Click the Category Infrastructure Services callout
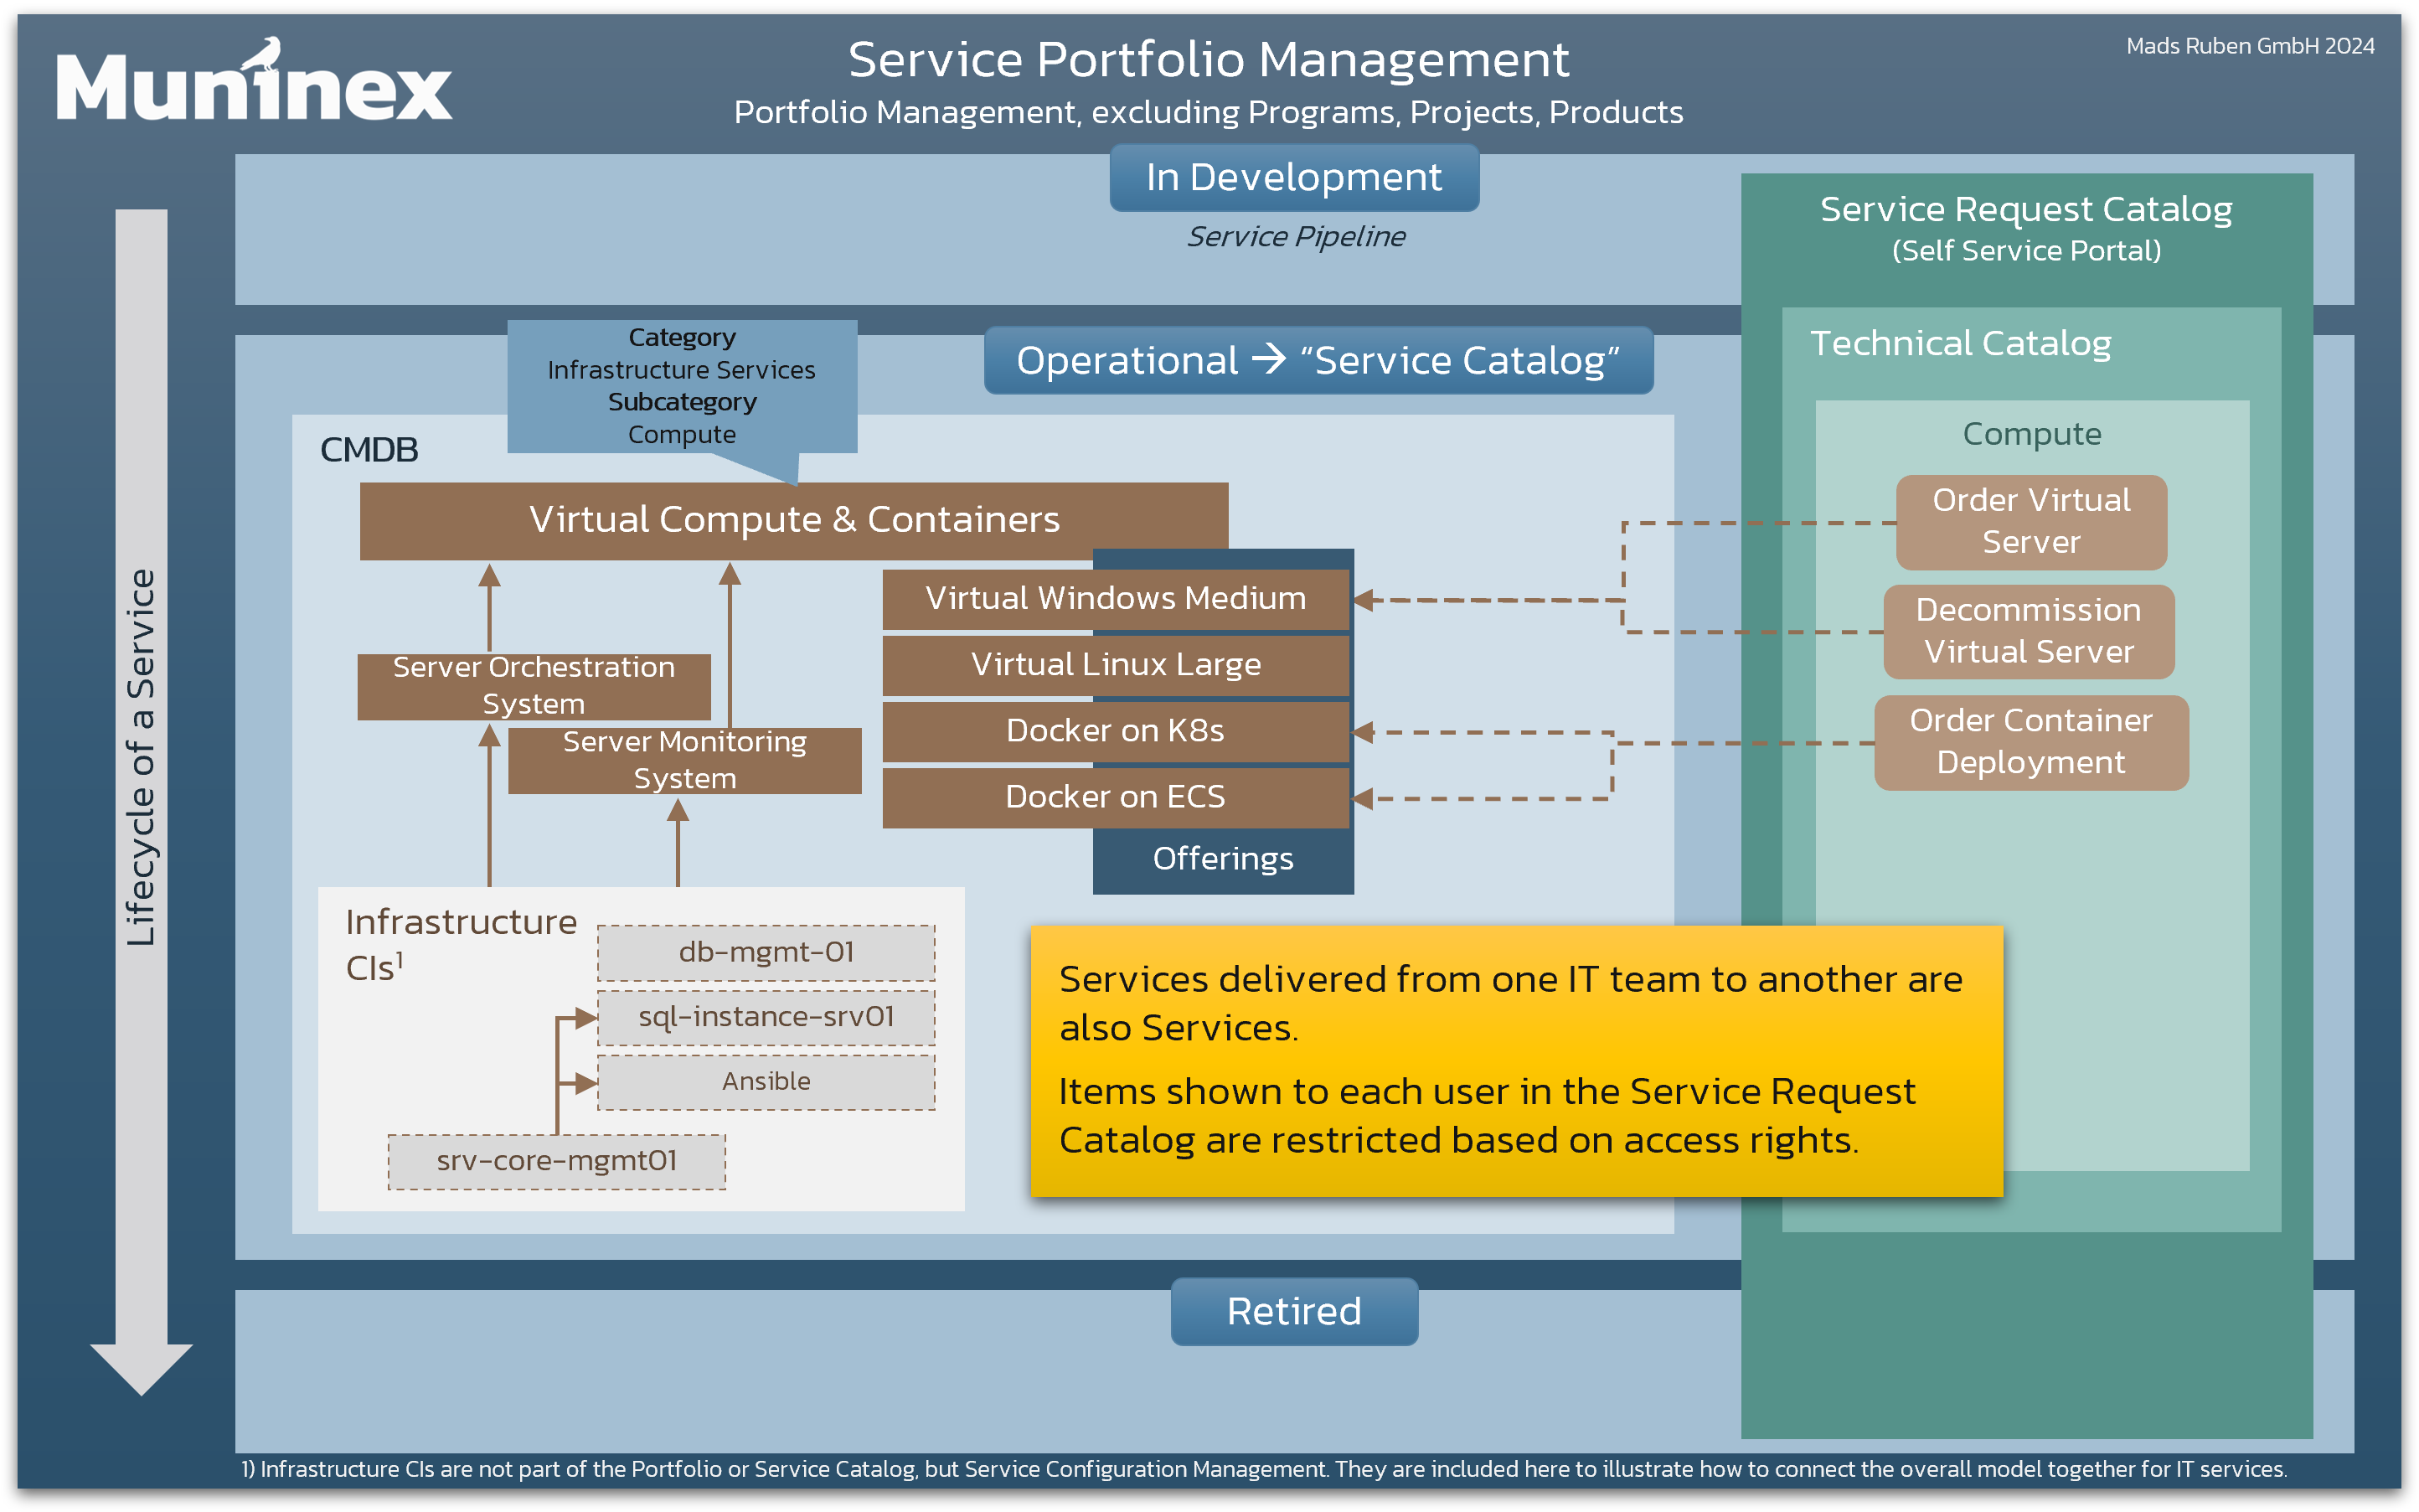The image size is (2419, 1512). (682, 386)
